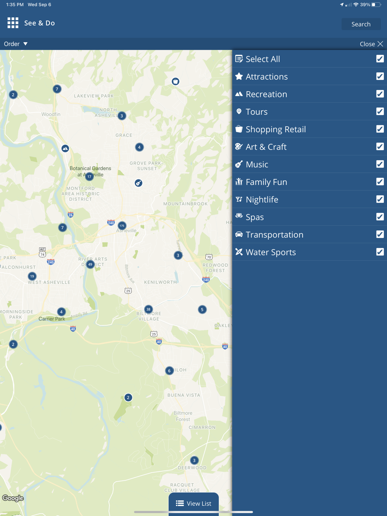
Task: Close the filter panel
Action: coord(371,44)
